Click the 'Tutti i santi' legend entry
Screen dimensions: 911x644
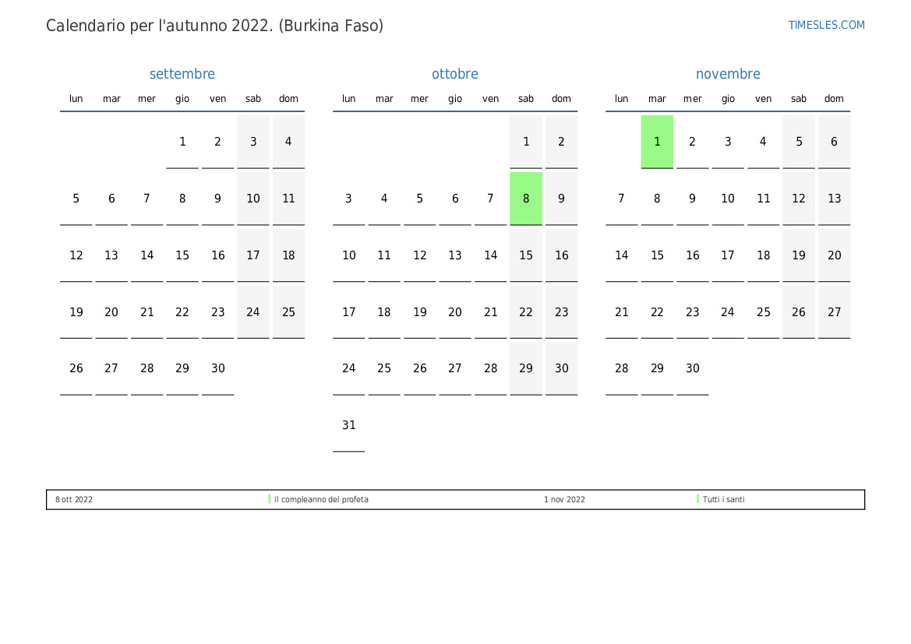click(723, 499)
